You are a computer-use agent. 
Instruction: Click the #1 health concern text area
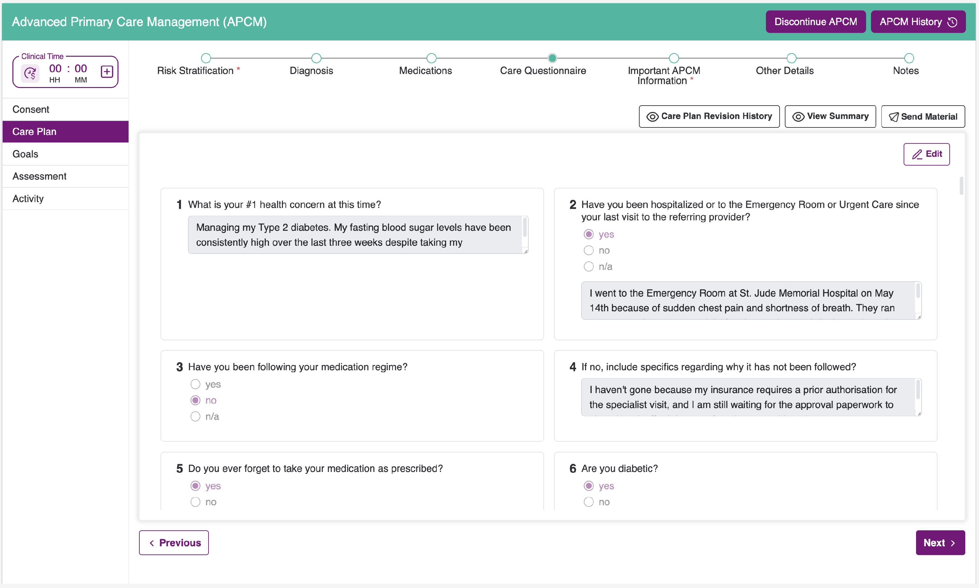click(358, 235)
